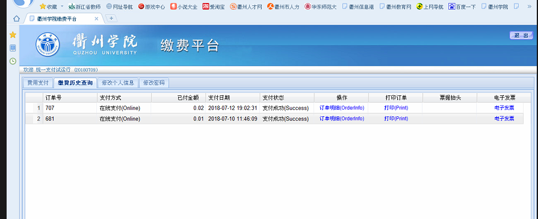
Task: Open the 衢州教育网 bookmark
Action: [x=395, y=7]
